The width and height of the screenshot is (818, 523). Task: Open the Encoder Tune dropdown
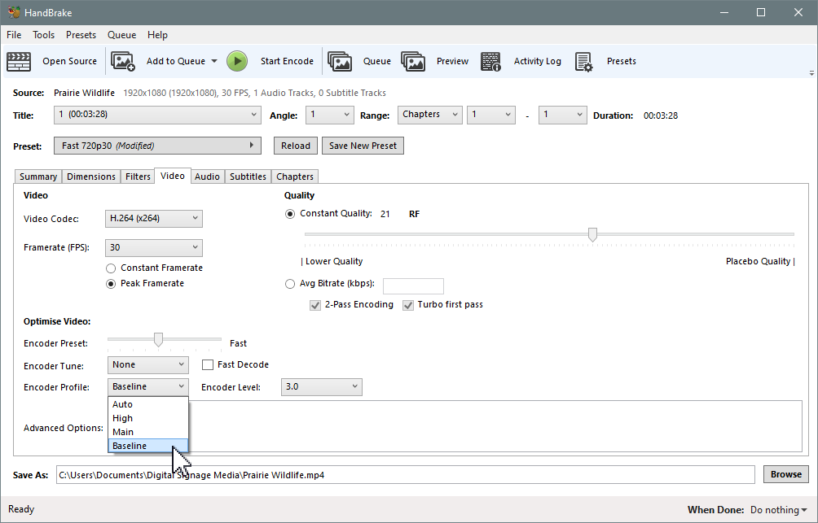tap(148, 365)
